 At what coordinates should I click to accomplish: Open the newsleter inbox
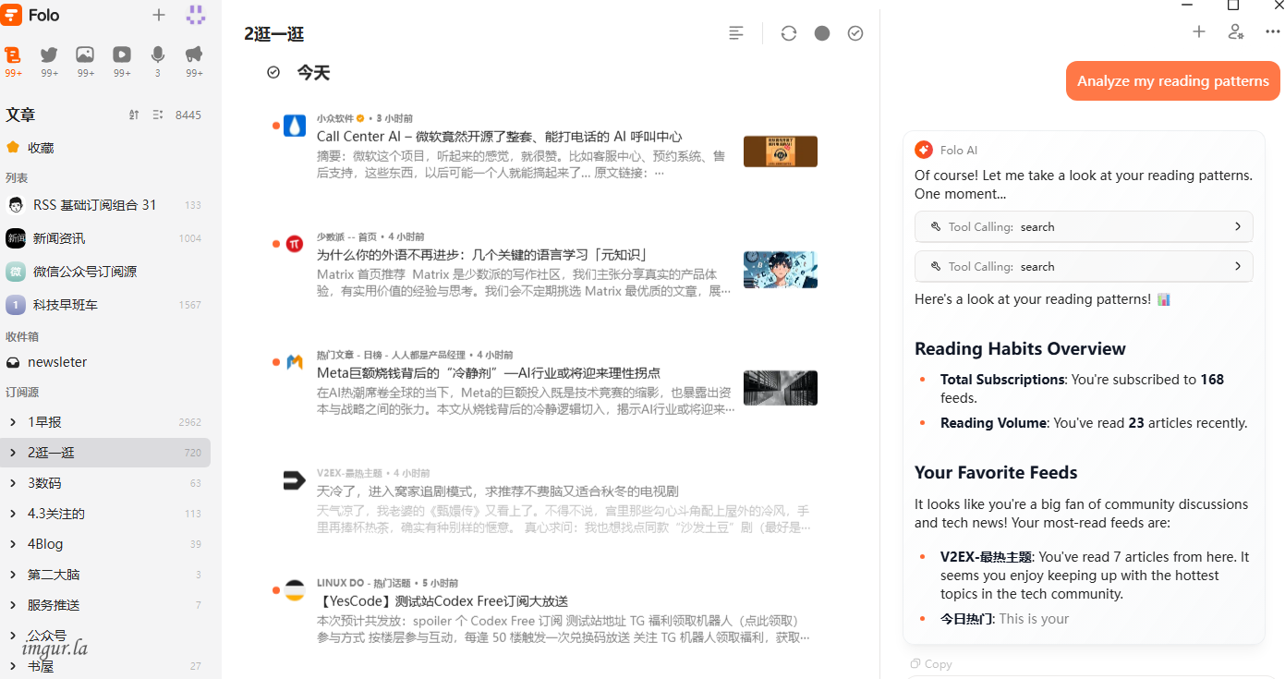pyautogui.click(x=57, y=362)
